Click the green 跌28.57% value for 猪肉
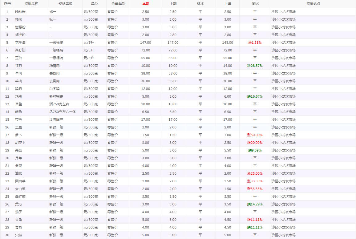The width and height of the screenshot is (356, 239). [x=255, y=66]
